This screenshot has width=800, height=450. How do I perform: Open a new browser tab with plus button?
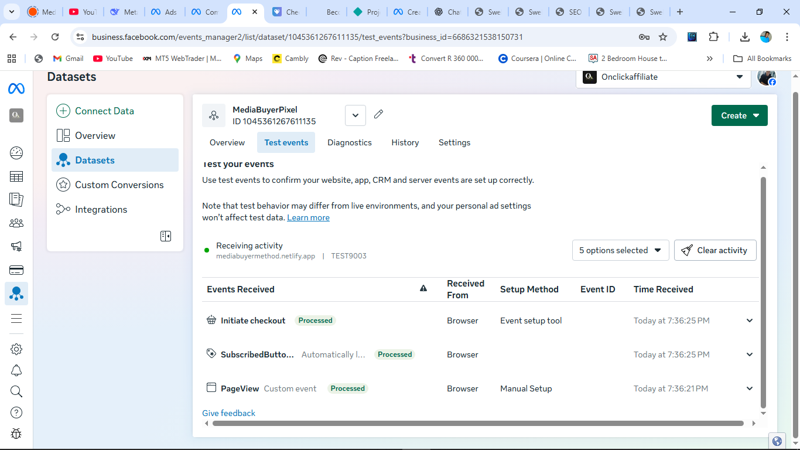coord(679,12)
